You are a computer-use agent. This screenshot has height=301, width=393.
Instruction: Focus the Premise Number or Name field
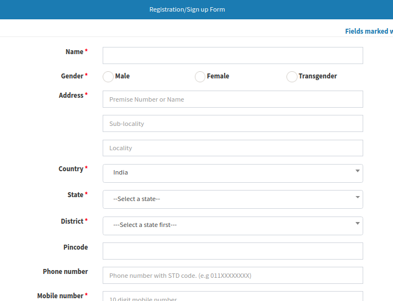(232, 99)
